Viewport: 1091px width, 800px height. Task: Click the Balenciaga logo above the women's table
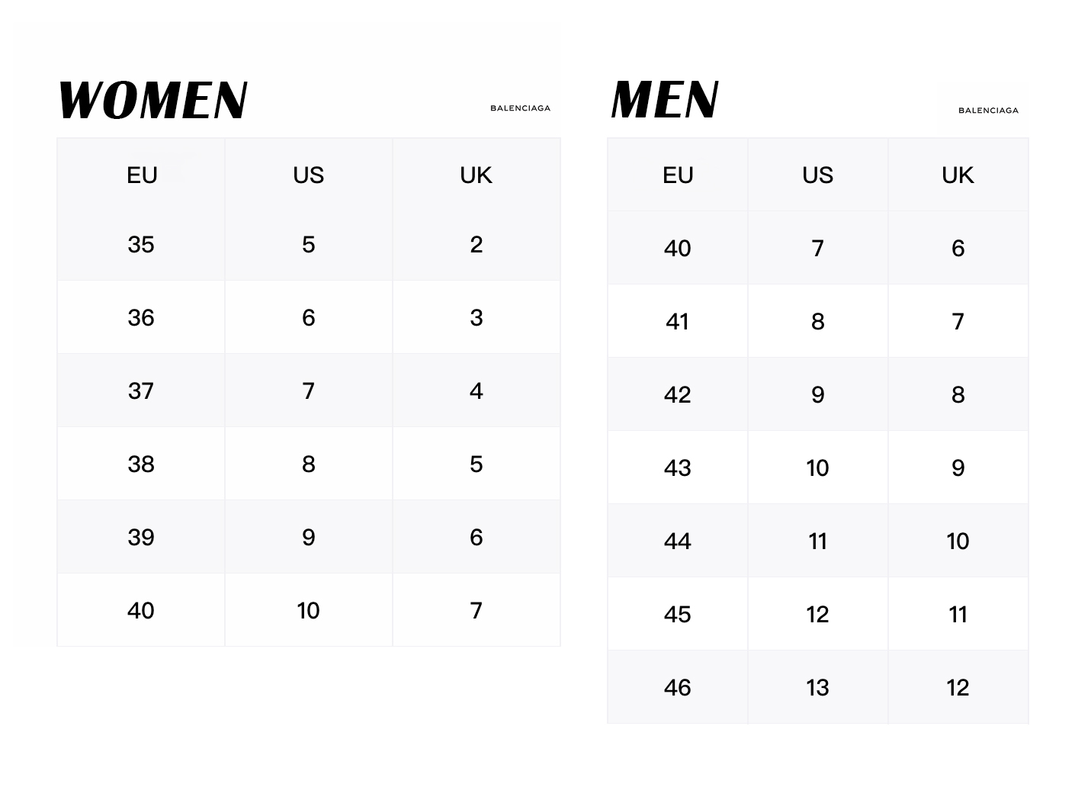click(x=520, y=108)
